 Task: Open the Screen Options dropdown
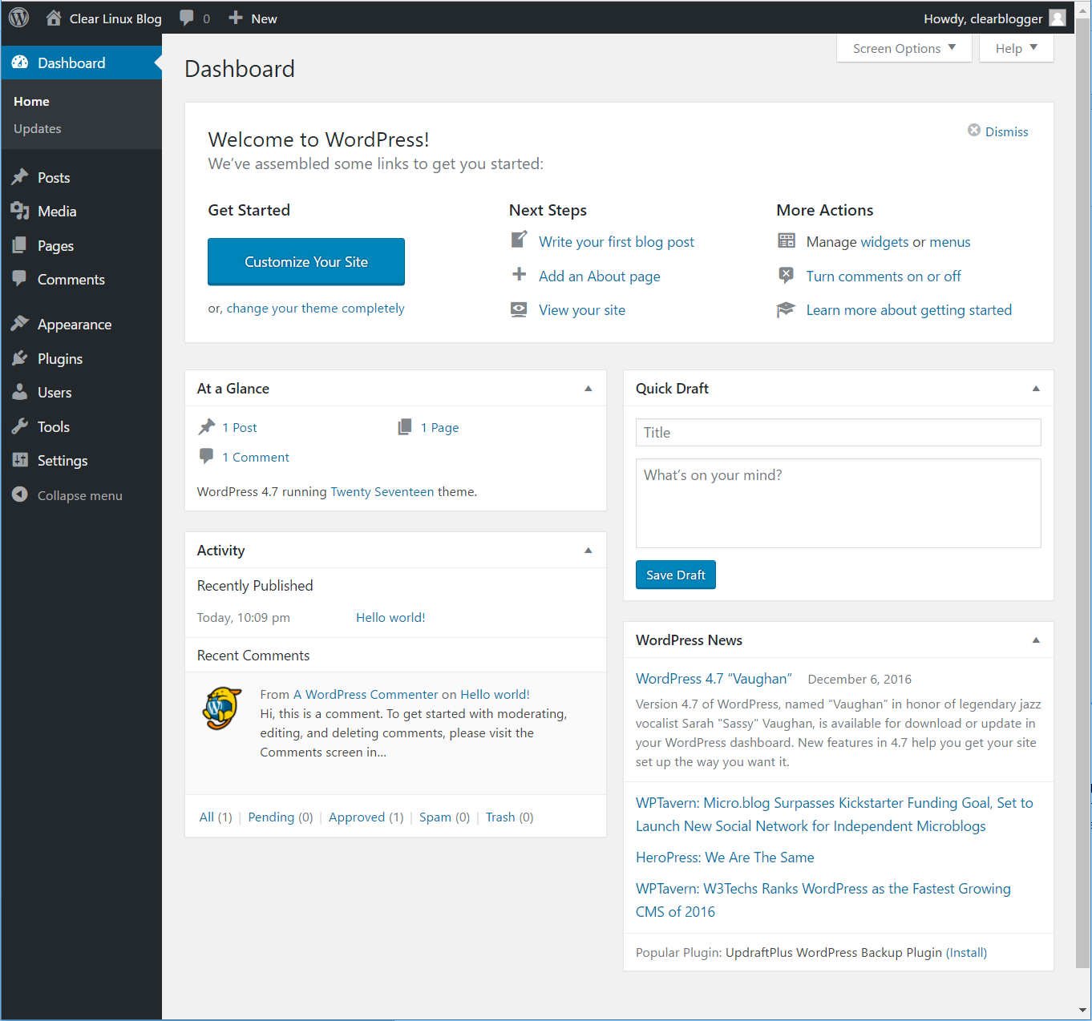pos(904,48)
